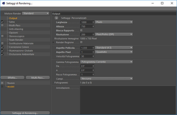Open the Motore Render Standard dropdown

36,13
